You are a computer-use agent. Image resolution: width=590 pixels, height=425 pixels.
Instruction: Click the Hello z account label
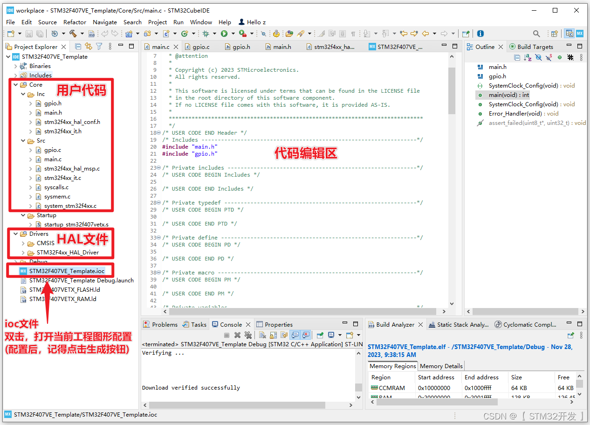pyautogui.click(x=252, y=22)
